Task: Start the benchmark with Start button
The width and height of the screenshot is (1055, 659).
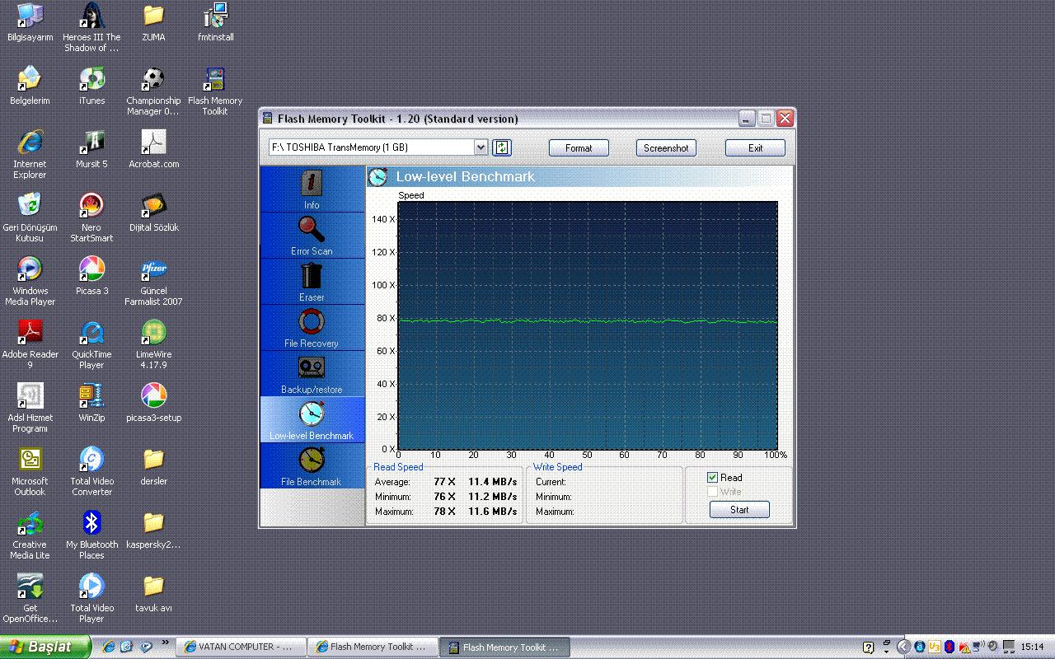Action: [x=739, y=510]
